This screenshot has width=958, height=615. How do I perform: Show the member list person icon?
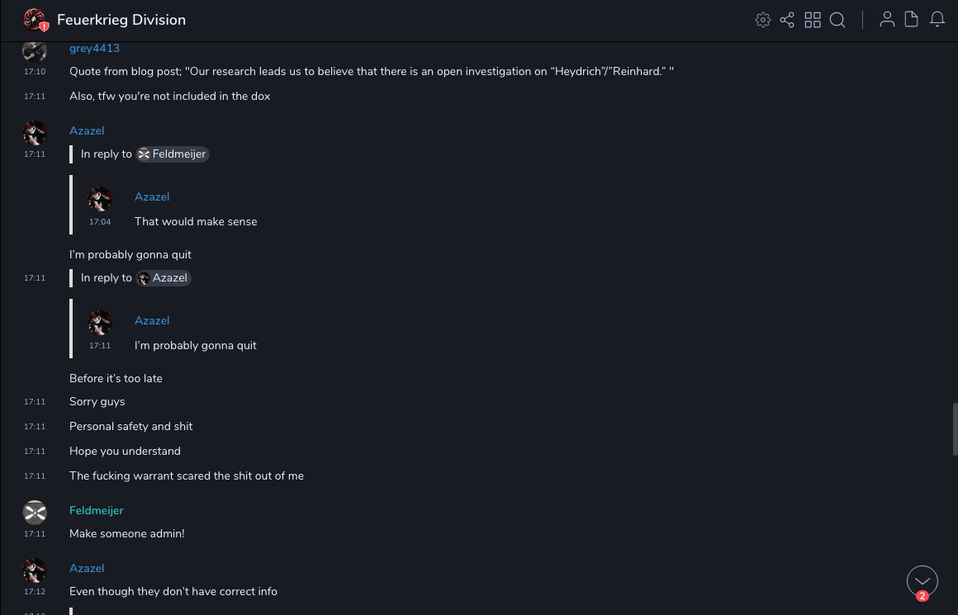click(887, 20)
